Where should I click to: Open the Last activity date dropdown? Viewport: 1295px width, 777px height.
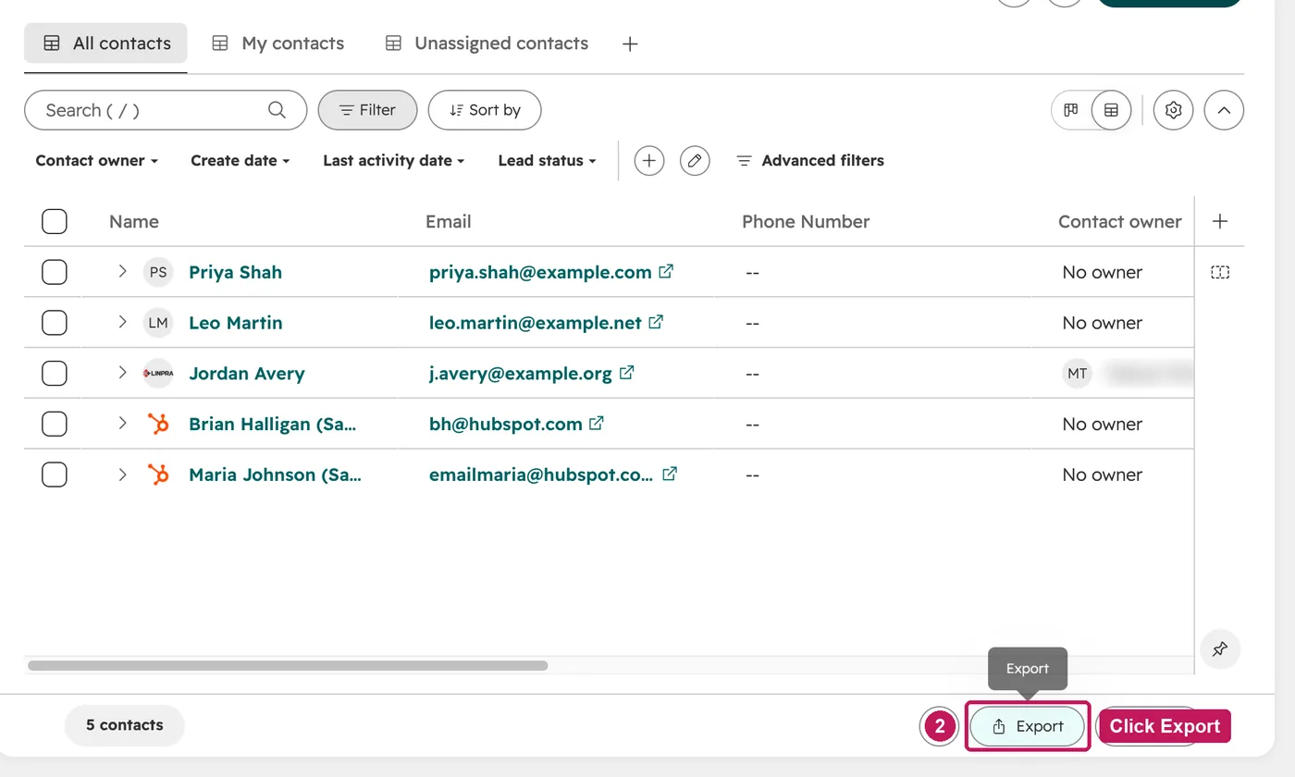tap(394, 161)
